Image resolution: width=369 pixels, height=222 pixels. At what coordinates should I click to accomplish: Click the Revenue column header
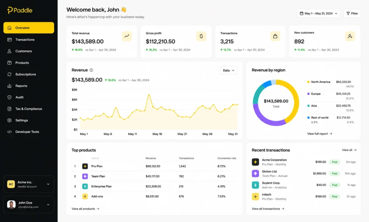point(151,158)
